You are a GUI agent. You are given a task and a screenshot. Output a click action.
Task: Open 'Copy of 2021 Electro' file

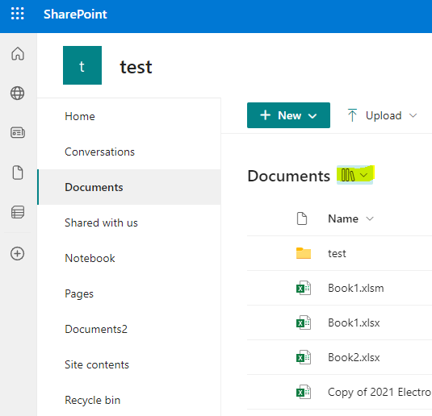(380, 392)
